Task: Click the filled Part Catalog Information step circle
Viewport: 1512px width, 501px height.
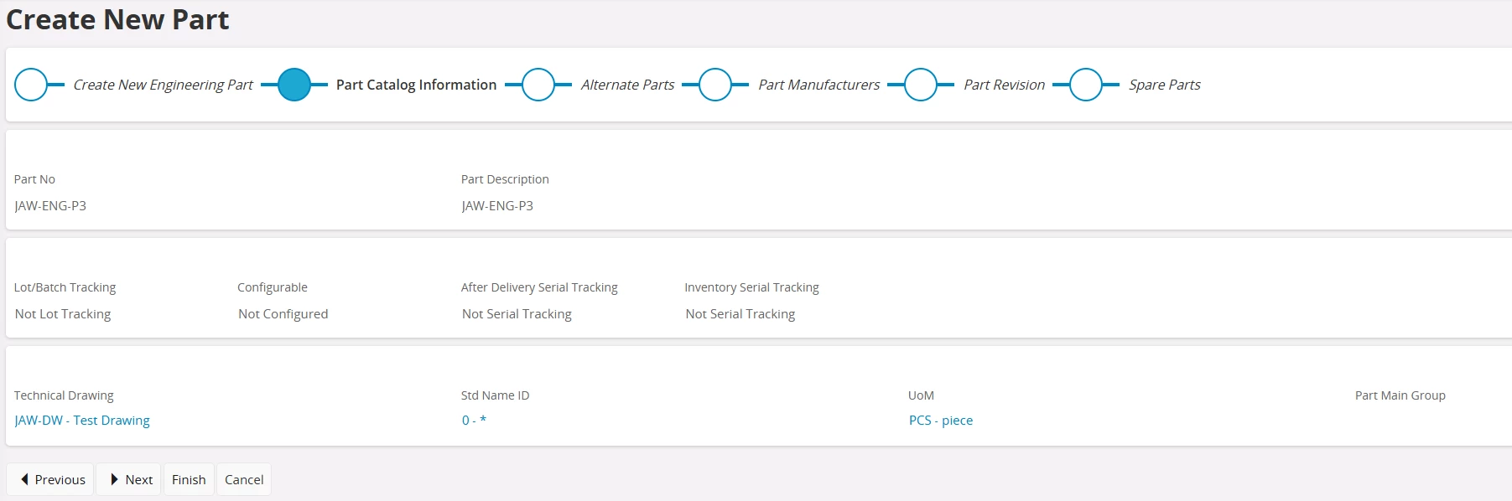Action: coord(294,85)
